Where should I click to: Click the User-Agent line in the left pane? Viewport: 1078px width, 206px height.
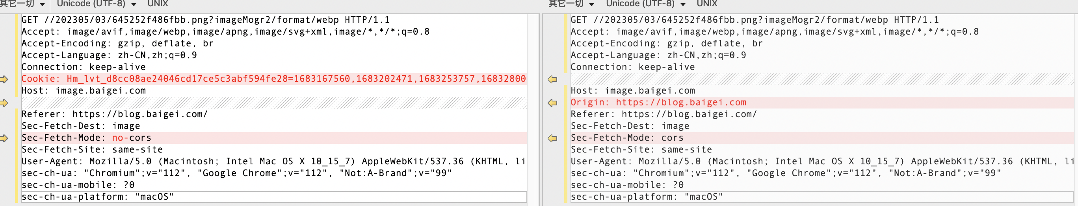click(x=274, y=161)
